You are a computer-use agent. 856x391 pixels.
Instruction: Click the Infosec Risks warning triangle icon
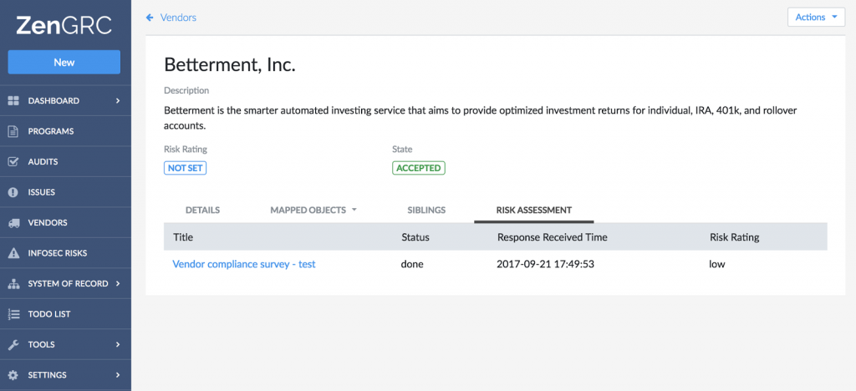click(x=13, y=253)
